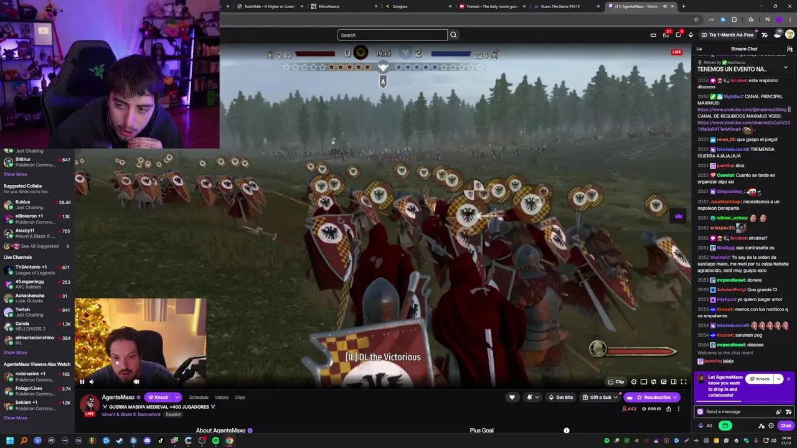Toggle the chat side panel from player
797x448 pixels.
pos(674,382)
